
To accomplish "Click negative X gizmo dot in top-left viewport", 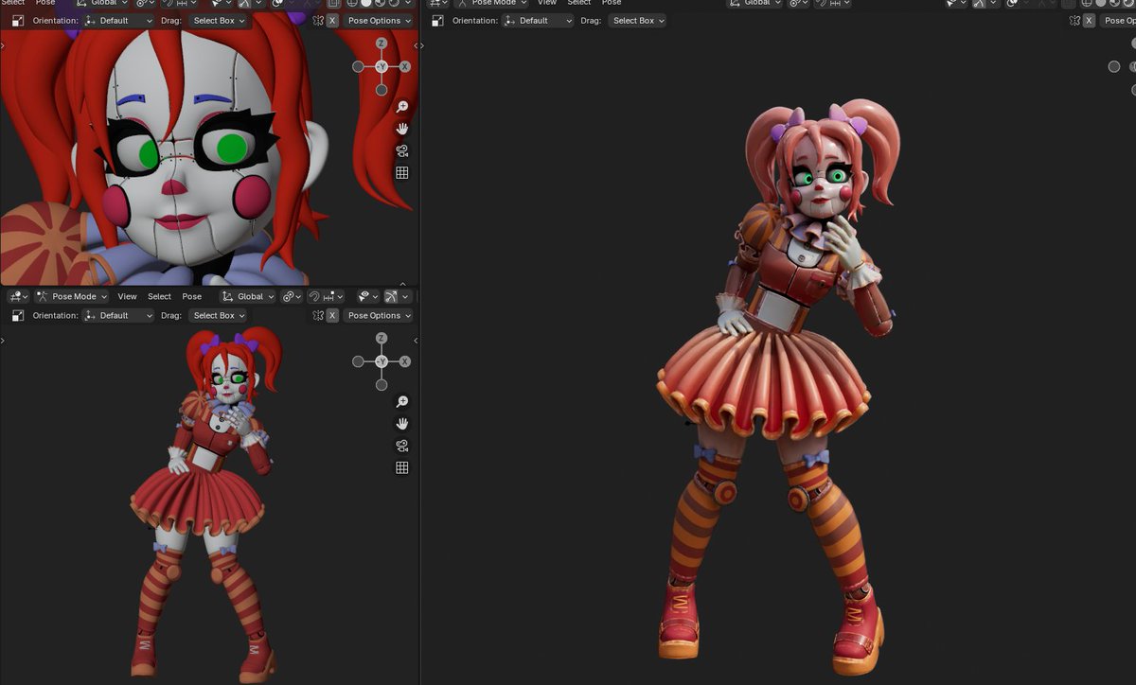I will click(358, 66).
